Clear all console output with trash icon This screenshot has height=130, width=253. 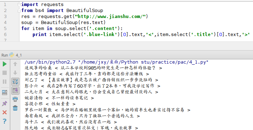[x=15, y=108]
